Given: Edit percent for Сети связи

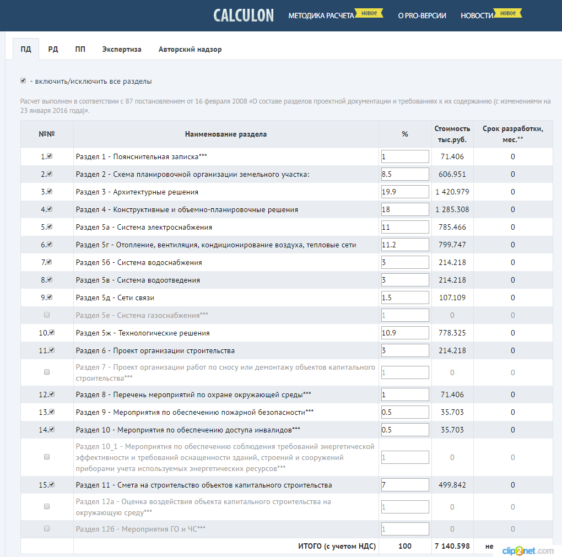Looking at the screenshot, I should pos(405,298).
